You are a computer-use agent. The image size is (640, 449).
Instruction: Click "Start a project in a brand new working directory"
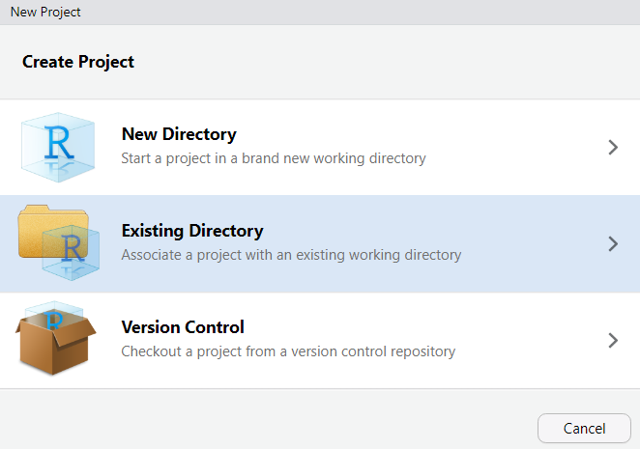click(274, 158)
